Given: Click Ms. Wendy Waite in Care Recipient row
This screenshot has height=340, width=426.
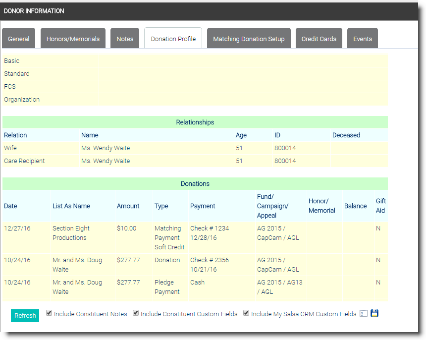Looking at the screenshot, I should pyautogui.click(x=106, y=161).
